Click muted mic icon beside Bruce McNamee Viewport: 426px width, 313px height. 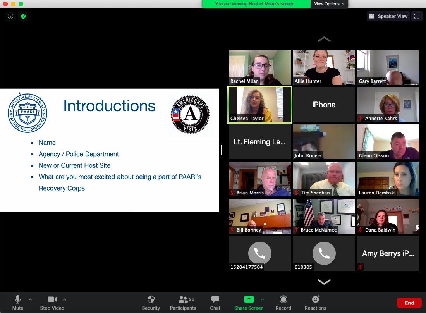[x=296, y=230]
